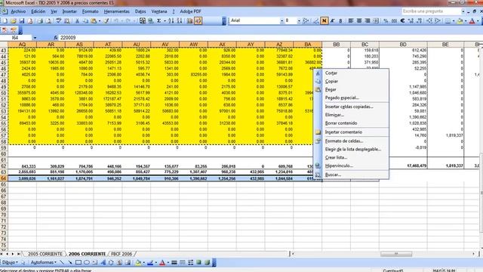Click the Open file folder icon
The image size is (483, 272).
click(x=14, y=20)
